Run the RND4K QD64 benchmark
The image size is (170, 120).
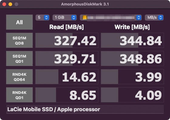[19, 77]
